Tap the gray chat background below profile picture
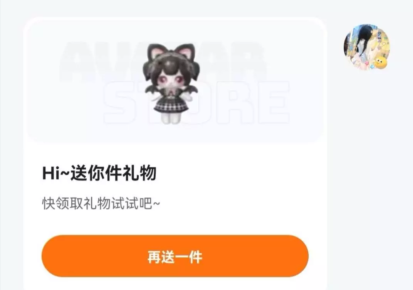This screenshot has height=290, width=413. pos(369,171)
